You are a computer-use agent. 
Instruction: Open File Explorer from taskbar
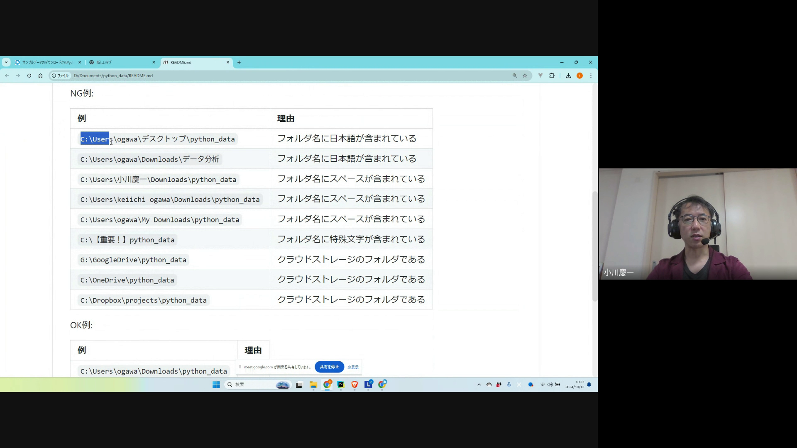313,385
